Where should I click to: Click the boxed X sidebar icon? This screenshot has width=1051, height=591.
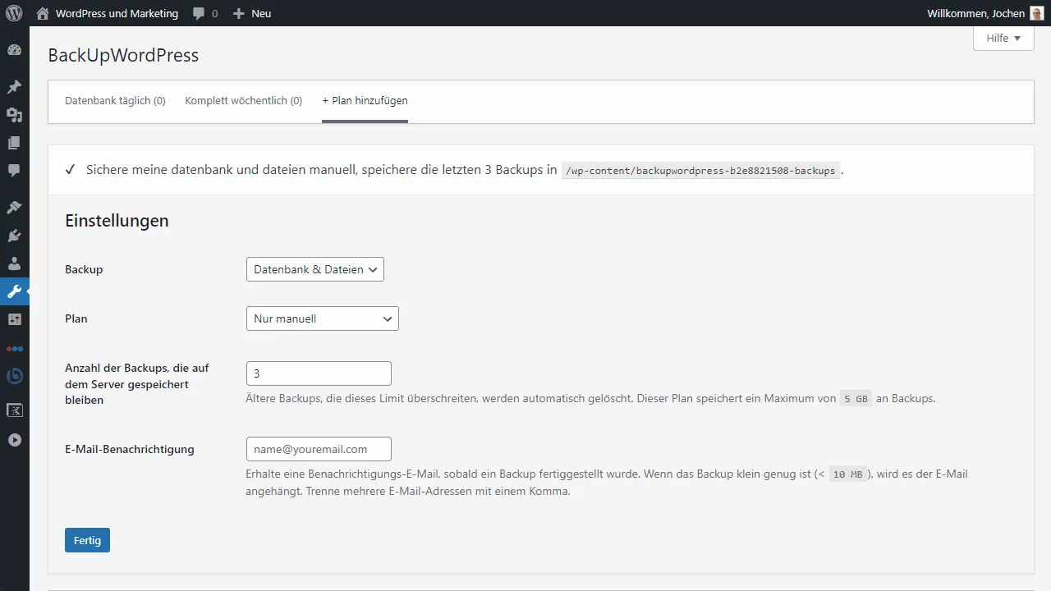[14, 410]
